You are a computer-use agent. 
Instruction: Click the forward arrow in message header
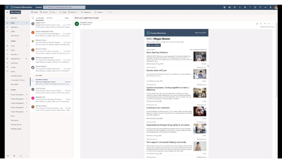(x=269, y=24)
